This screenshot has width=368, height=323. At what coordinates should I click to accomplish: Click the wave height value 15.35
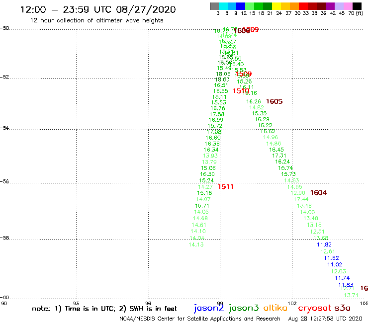[x=259, y=113]
